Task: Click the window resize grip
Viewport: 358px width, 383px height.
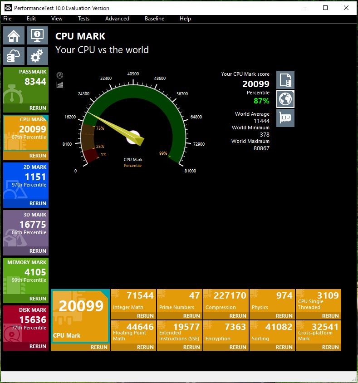Action: point(354,379)
